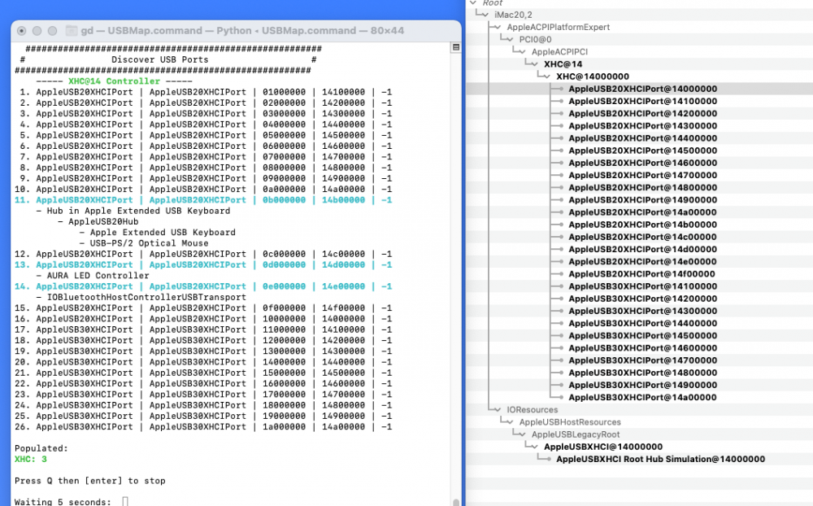Click 'IOBluetoothHostControllerUSBTransport' text in Terminal

tap(146, 298)
